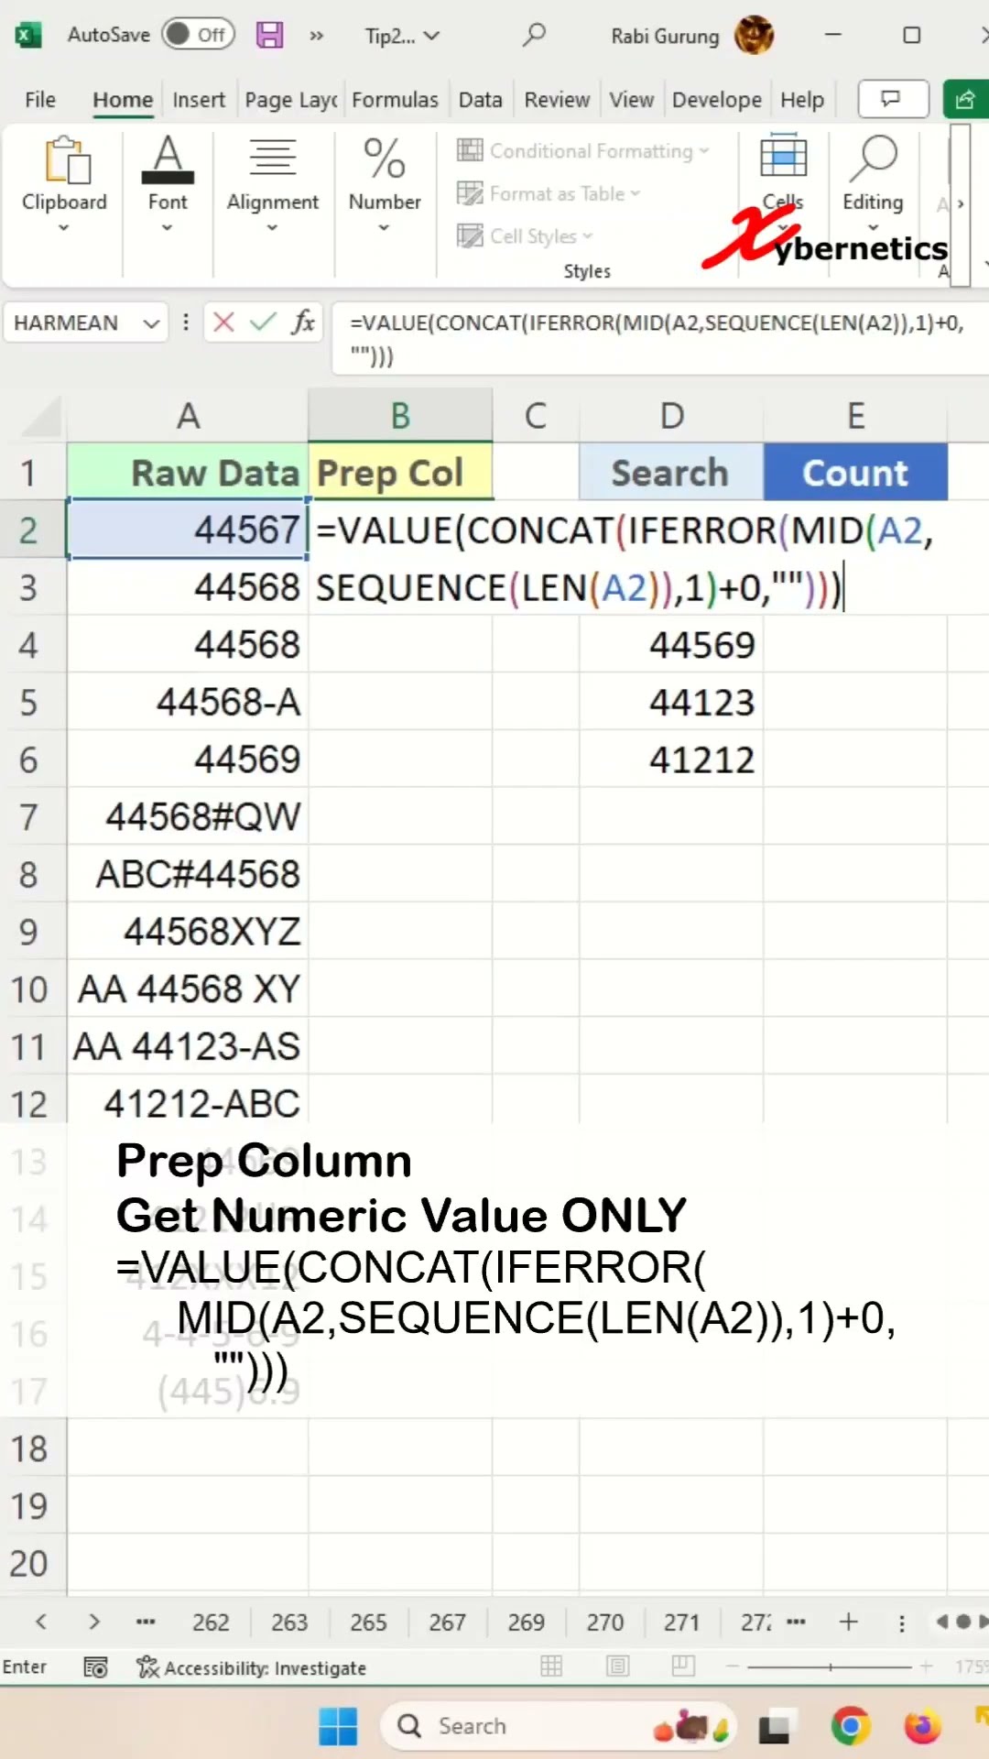
Task: Confirm formula with the checkmark icon
Action: point(263,322)
